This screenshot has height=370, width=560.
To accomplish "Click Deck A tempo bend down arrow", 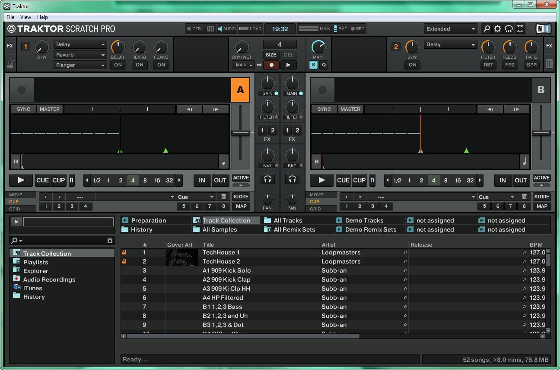I will pos(189,109).
